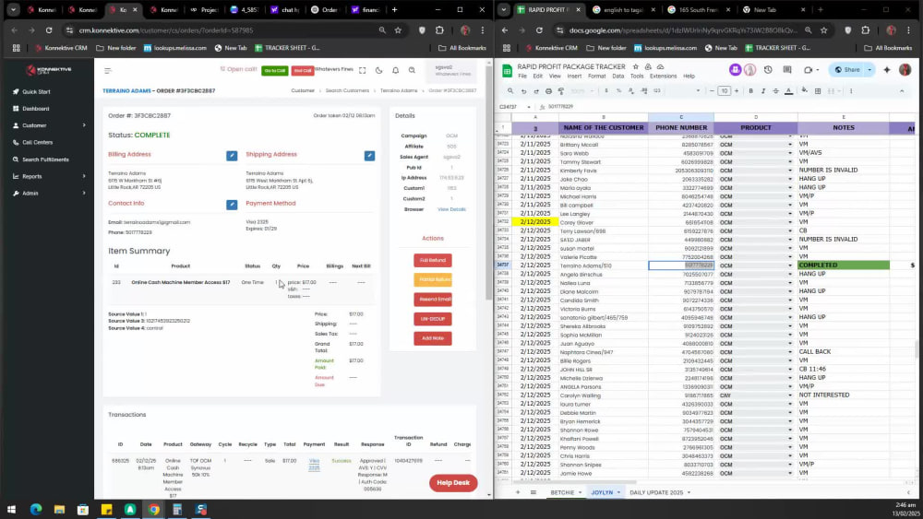Screen dimensions: 923x519
Task: Click the Redo icon in Sheets
Action: (535, 91)
